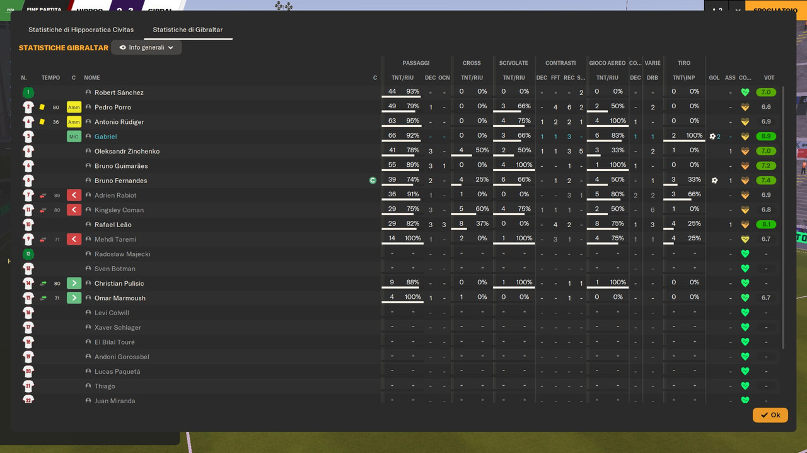The height and width of the screenshot is (453, 807).
Task: Open Xaver Schlager player profile
Action: tap(118, 327)
